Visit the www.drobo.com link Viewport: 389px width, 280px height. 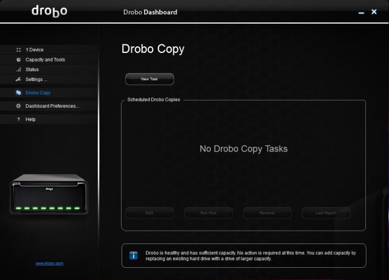pyautogui.click(x=49, y=264)
